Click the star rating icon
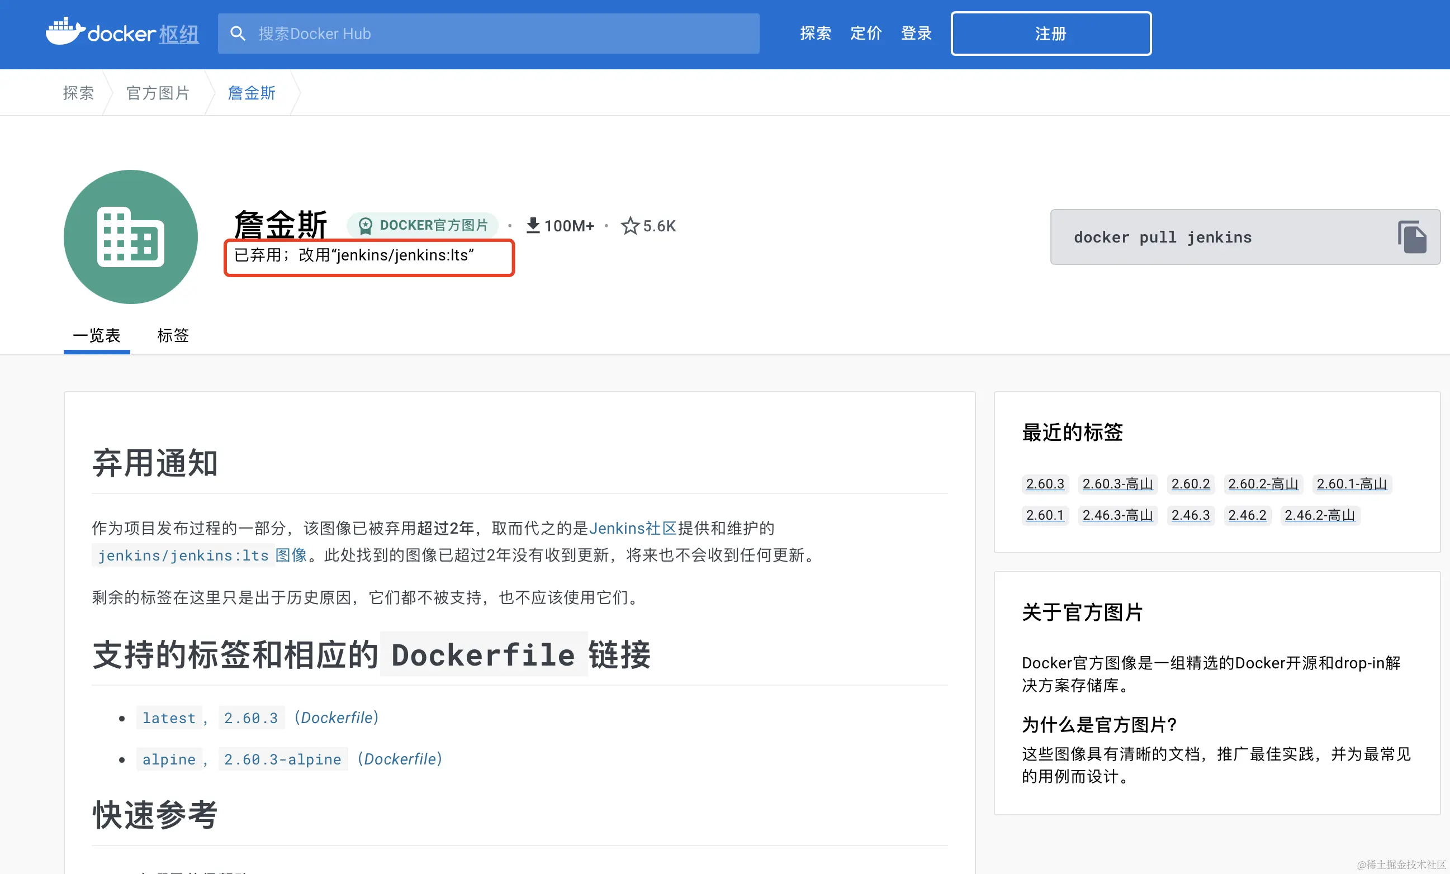 pyautogui.click(x=629, y=226)
